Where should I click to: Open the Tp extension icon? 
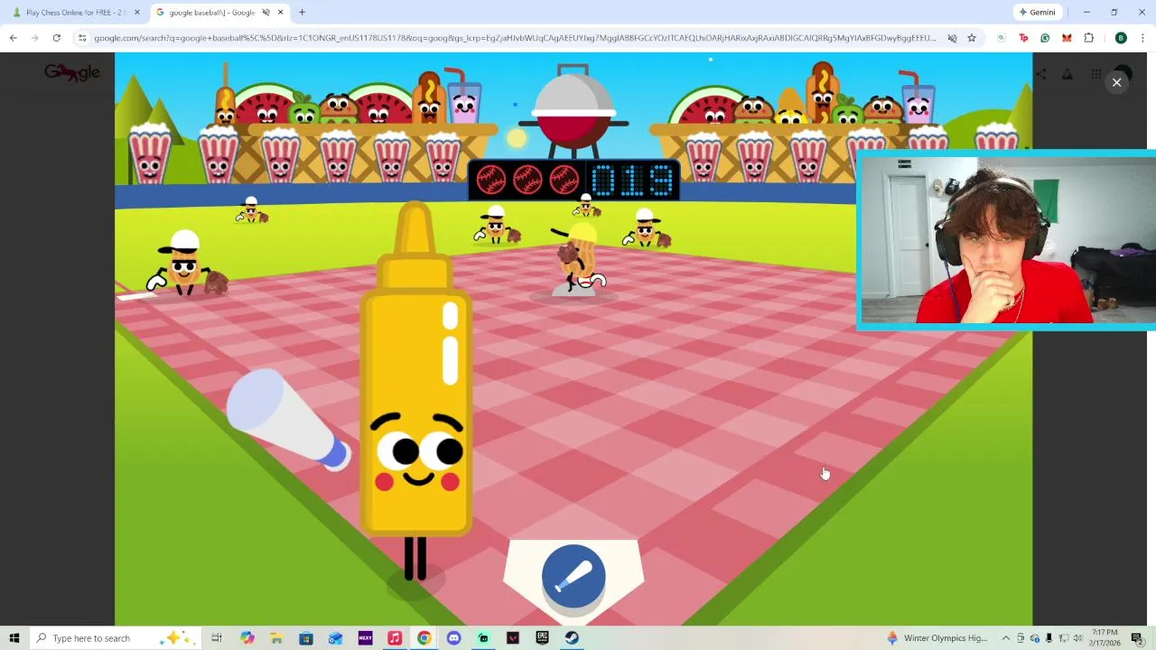pyautogui.click(x=1023, y=38)
